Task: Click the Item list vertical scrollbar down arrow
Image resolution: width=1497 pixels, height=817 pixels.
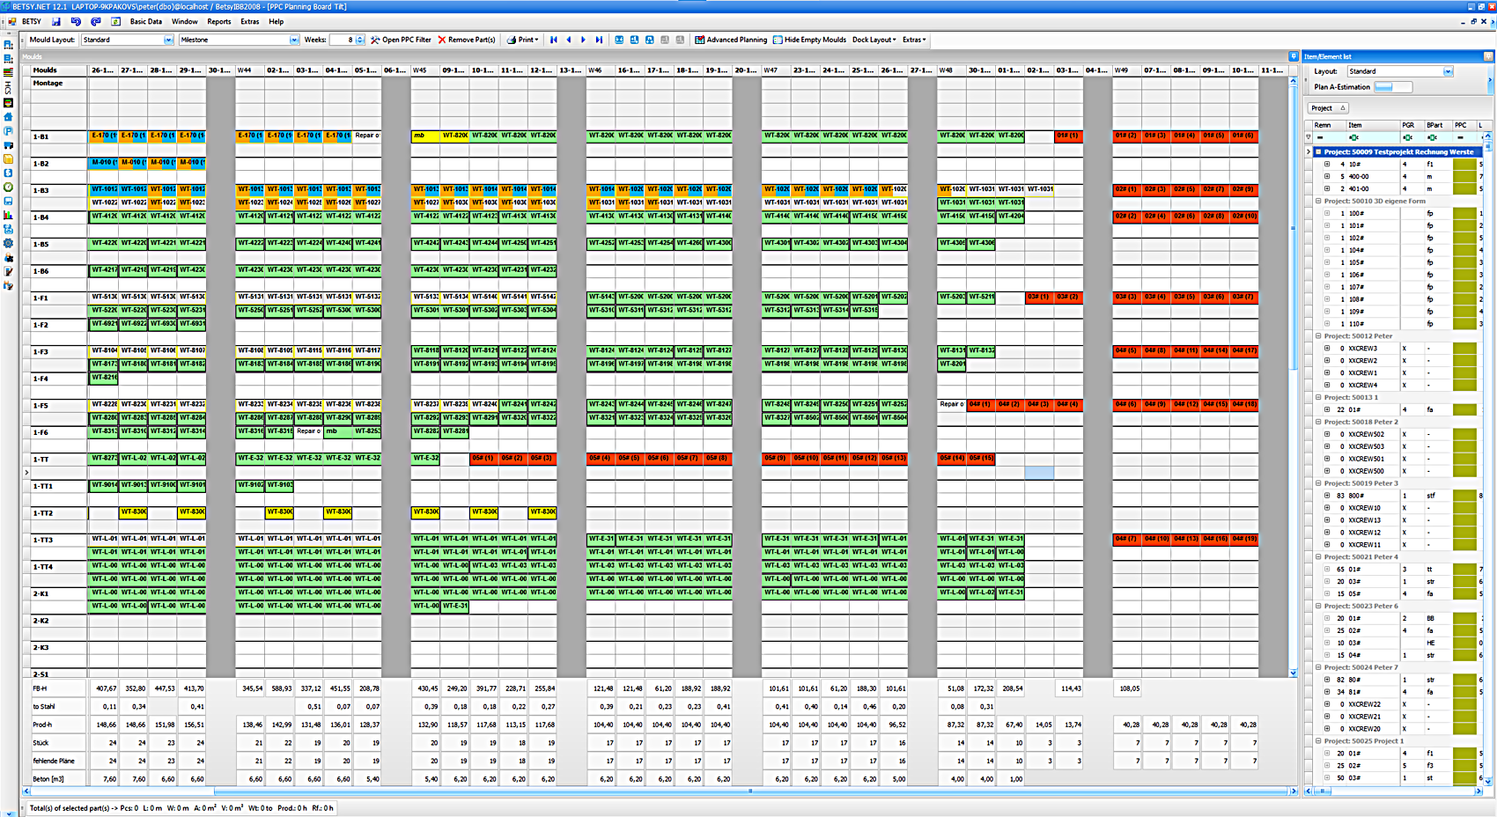Action: tap(1488, 781)
